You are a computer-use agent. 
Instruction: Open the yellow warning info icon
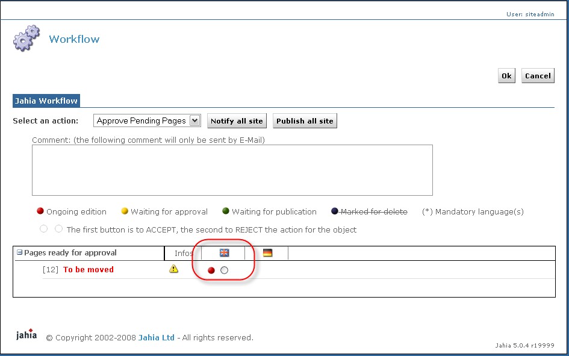point(174,269)
